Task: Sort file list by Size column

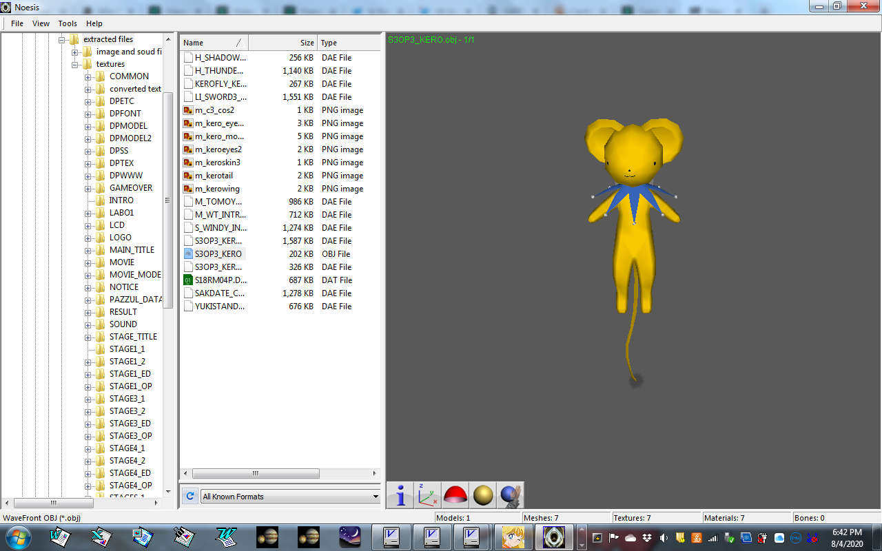Action: coord(283,43)
